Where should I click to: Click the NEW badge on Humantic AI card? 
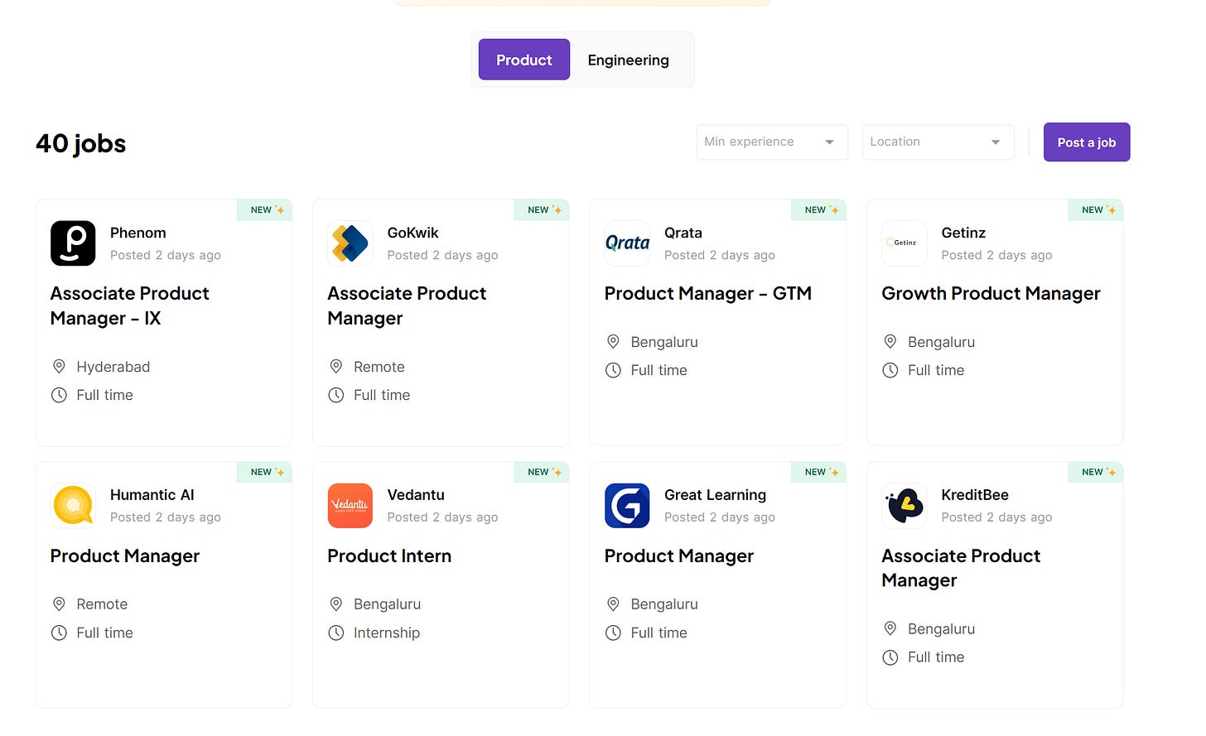(264, 472)
